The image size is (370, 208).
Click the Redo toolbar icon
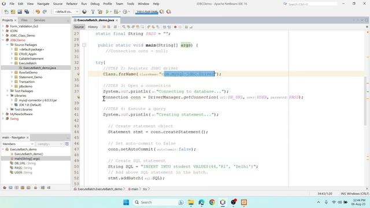[x=45, y=12]
